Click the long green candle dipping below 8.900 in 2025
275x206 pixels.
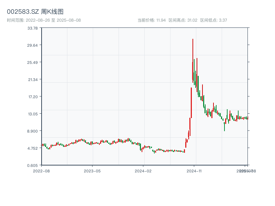pos(224,127)
